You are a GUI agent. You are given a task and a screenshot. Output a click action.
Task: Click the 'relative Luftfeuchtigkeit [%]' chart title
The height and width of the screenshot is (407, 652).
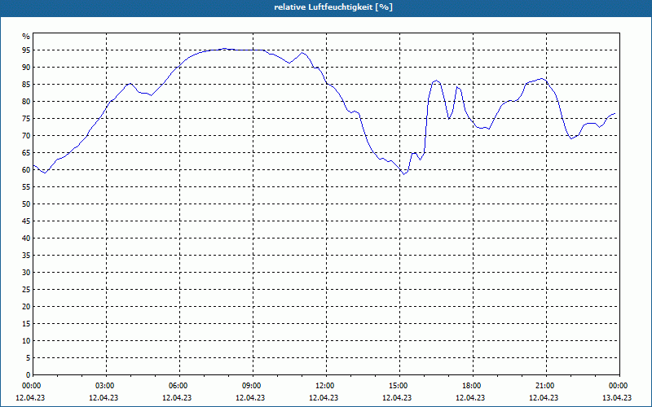333,7
